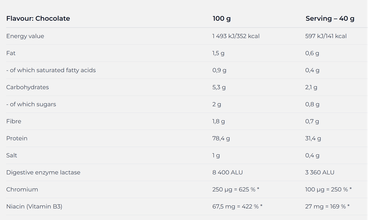Click the 'Serving – 40 g' column header
Viewport: 368px width, 220px height.
pos(330,19)
